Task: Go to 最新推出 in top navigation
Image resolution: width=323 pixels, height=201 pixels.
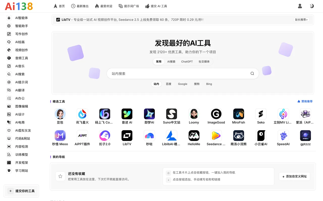Action: [80, 6]
